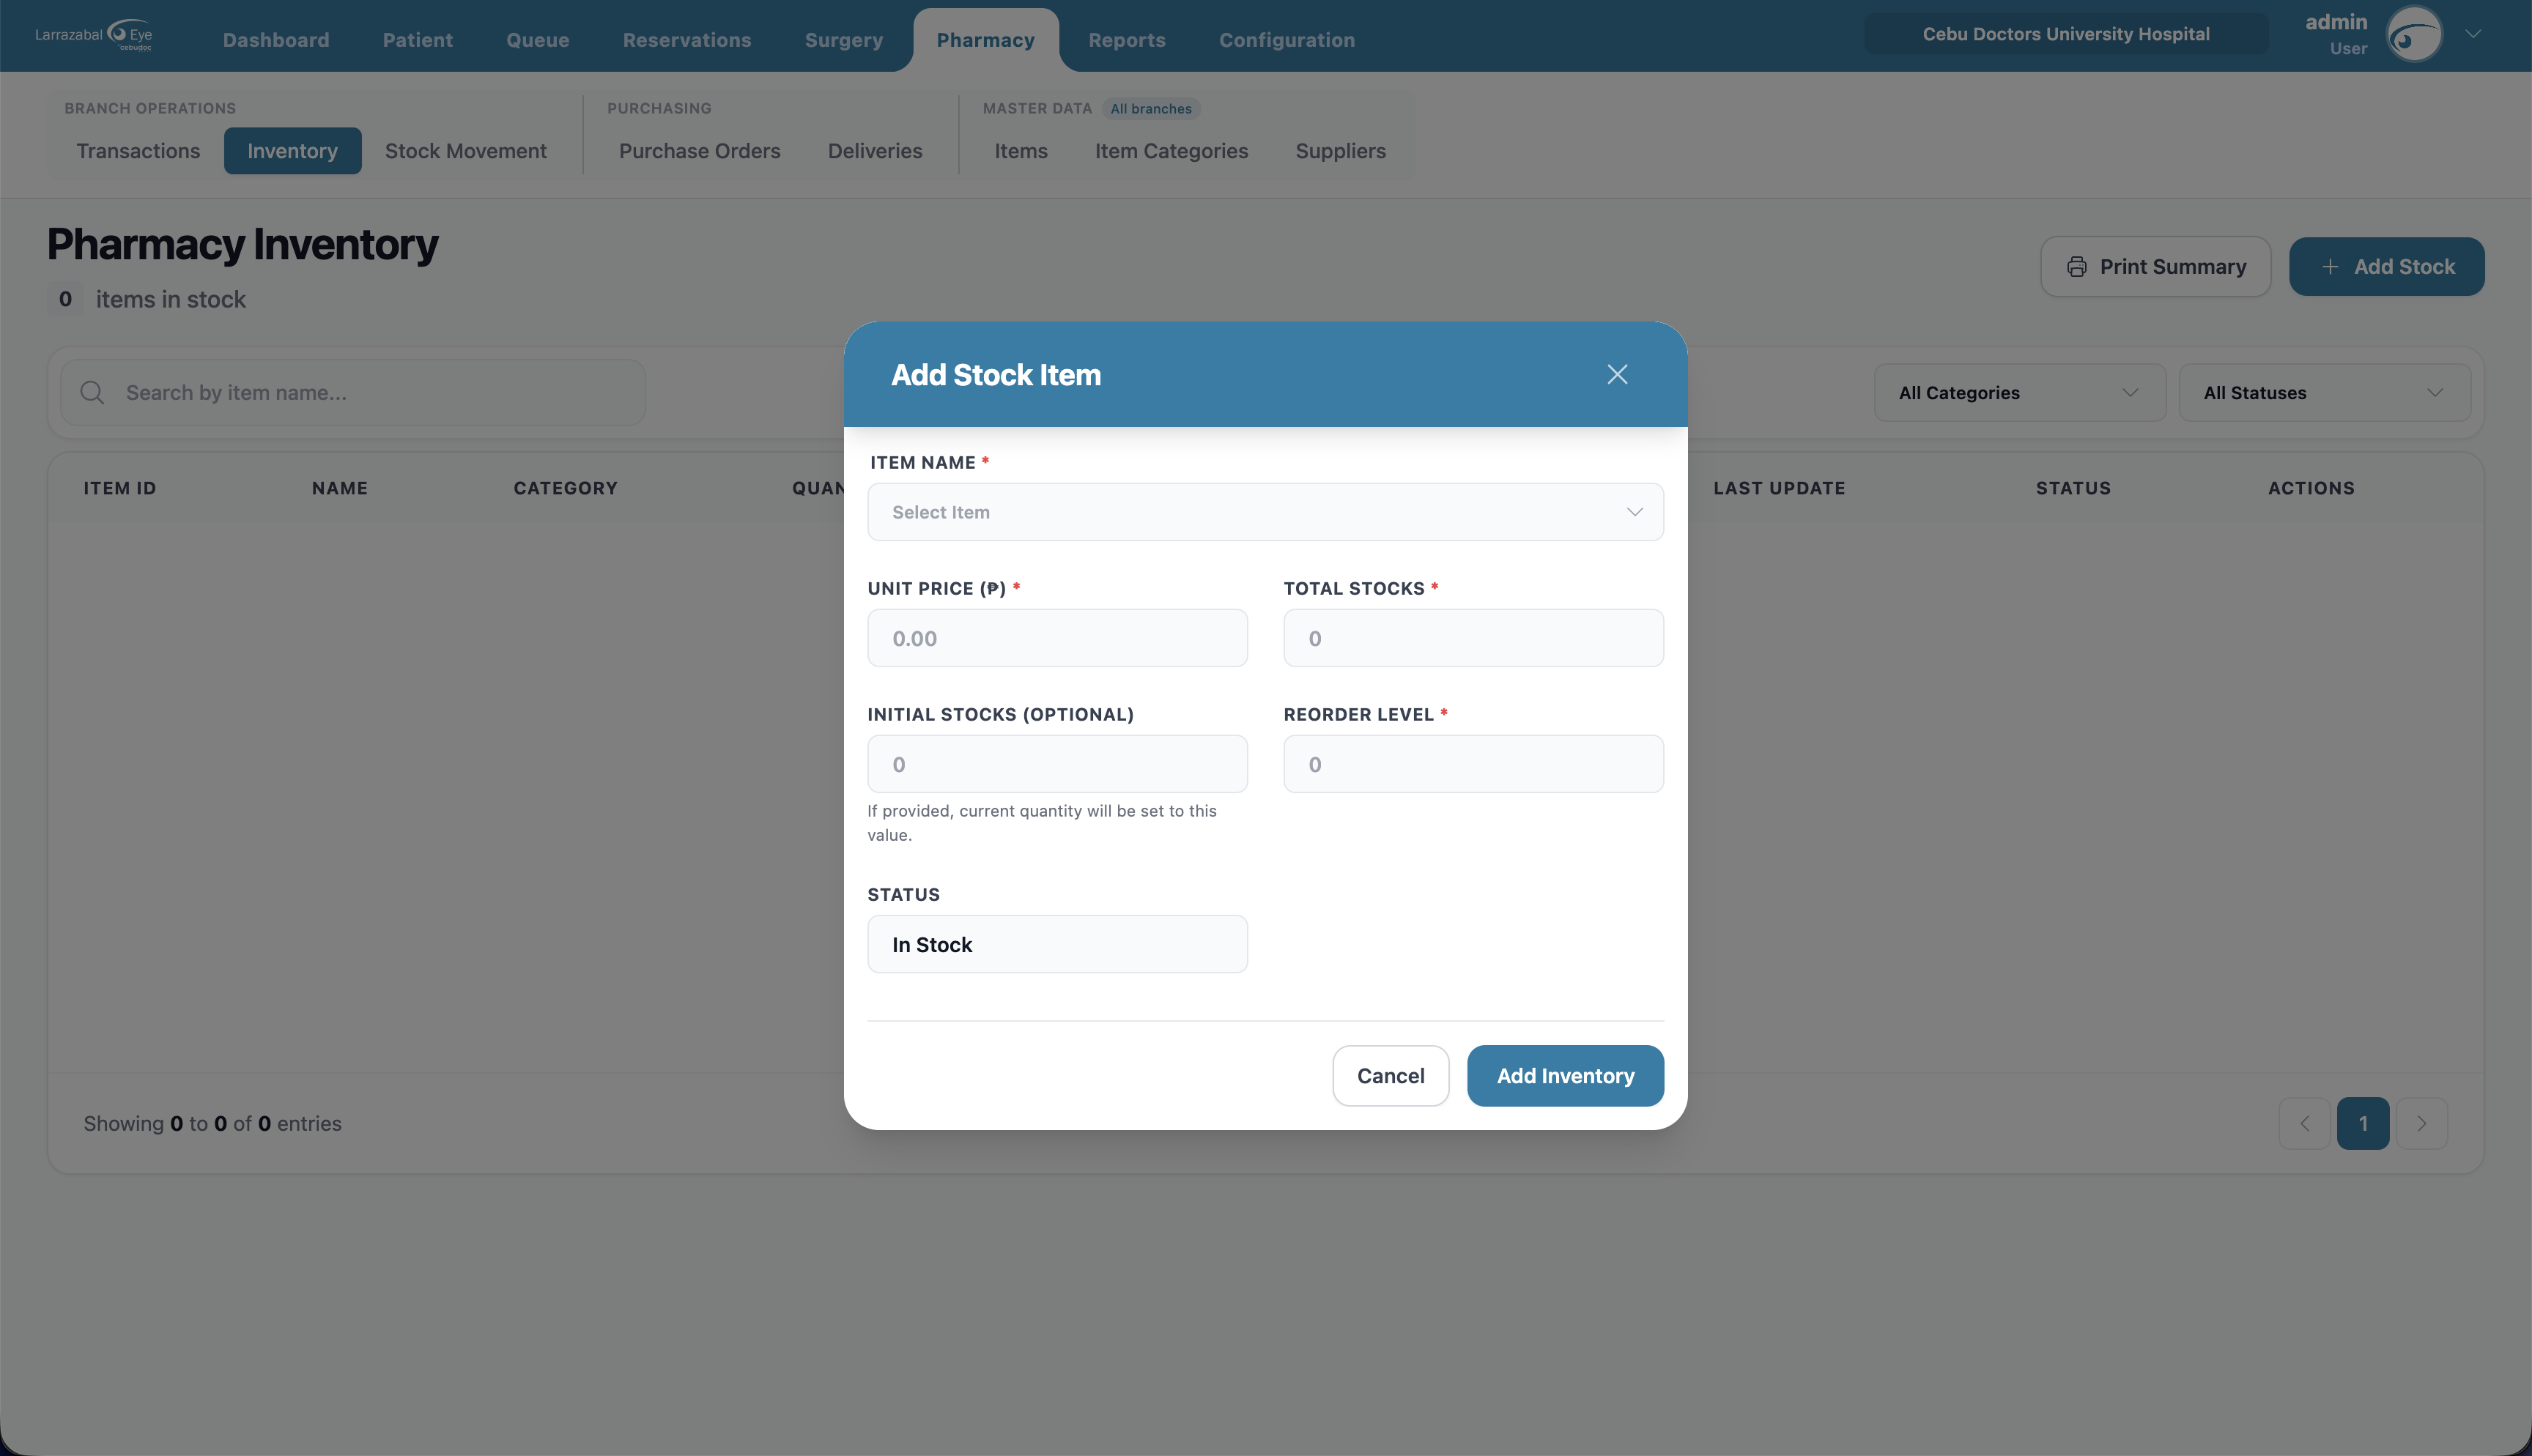Image resolution: width=2532 pixels, height=1456 pixels.
Task: Click the admin user avatar
Action: (x=2414, y=35)
